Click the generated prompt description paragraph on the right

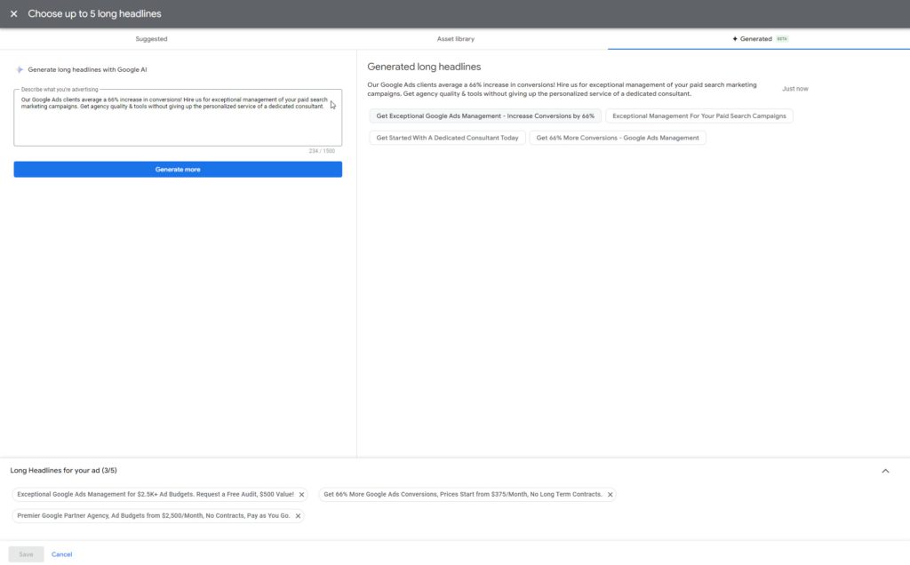tap(562, 90)
